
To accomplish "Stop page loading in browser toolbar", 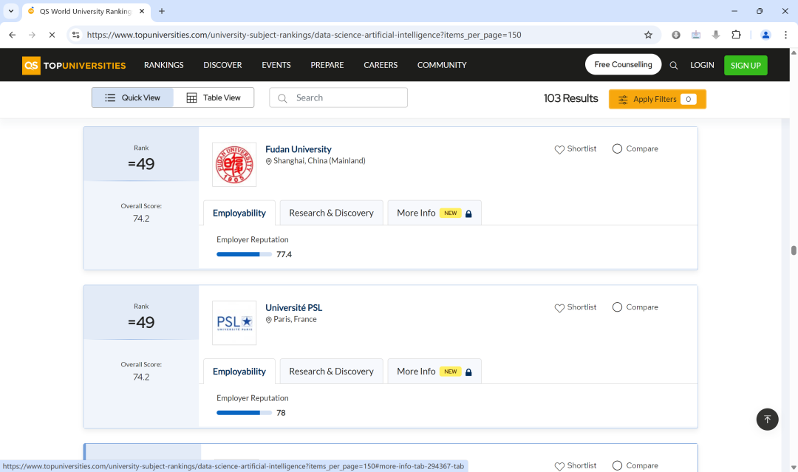I will pyautogui.click(x=52, y=35).
